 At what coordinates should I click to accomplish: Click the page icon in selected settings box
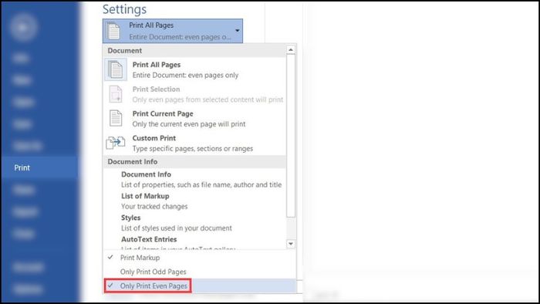[113, 31]
